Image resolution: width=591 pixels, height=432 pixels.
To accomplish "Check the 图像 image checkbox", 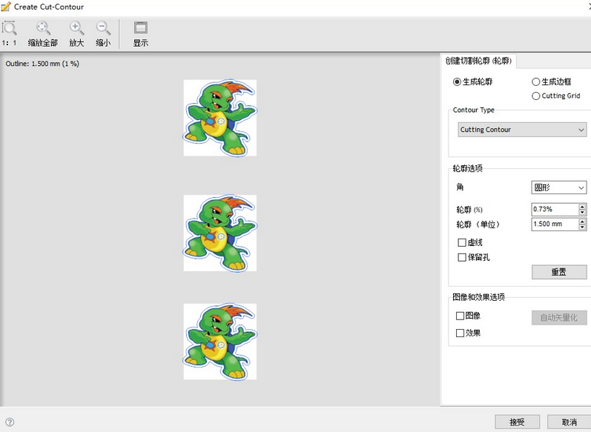I will [x=460, y=316].
